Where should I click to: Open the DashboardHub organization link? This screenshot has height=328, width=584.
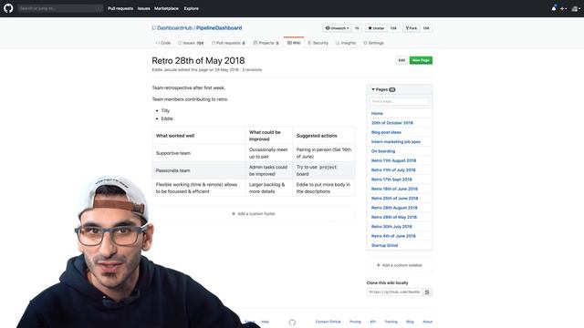point(174,28)
